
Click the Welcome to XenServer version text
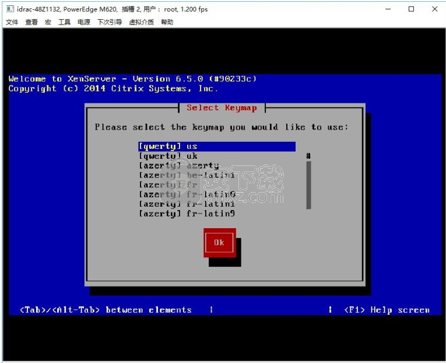[132, 79]
